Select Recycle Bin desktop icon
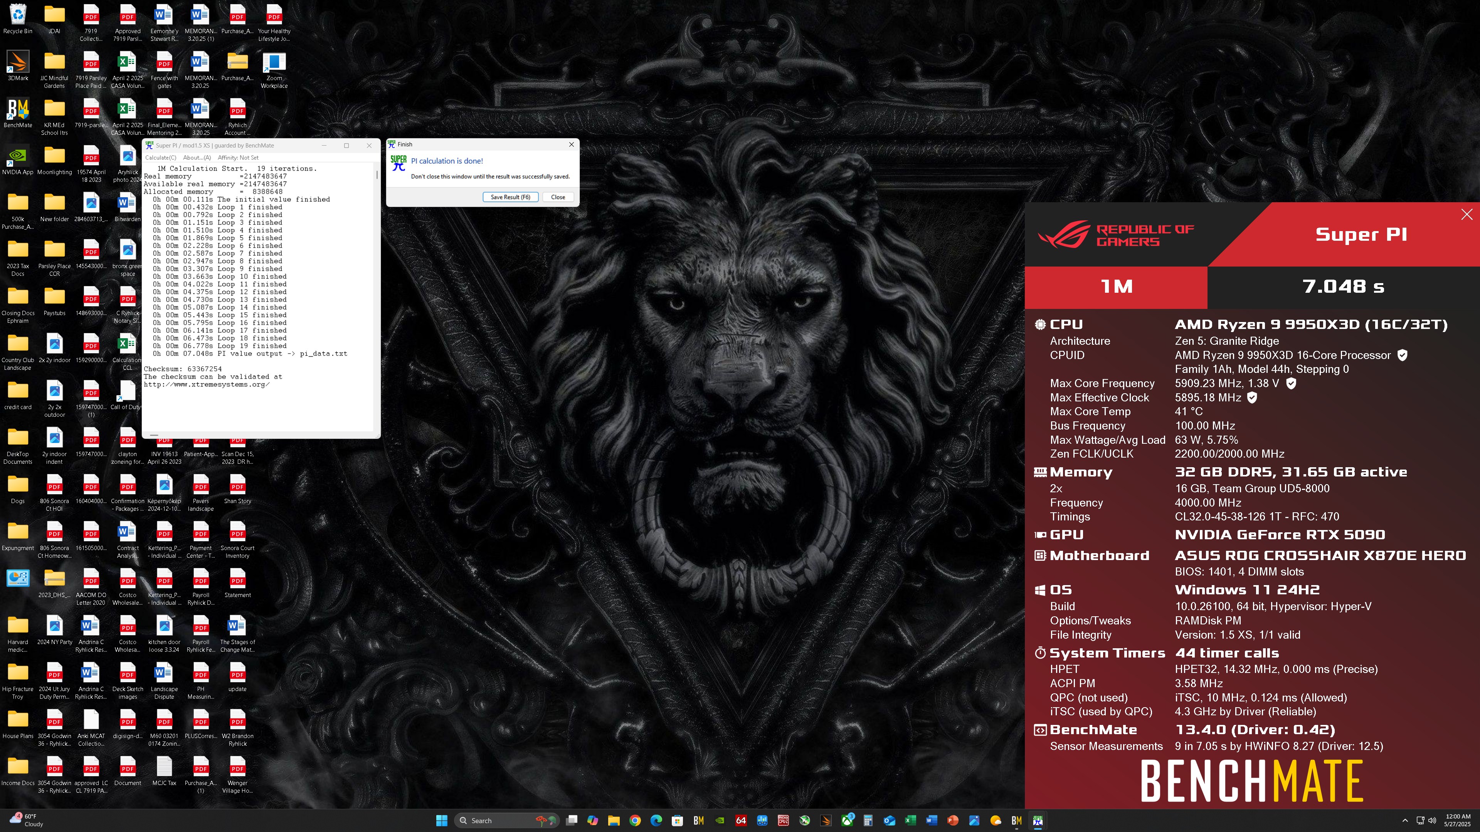Viewport: 1480px width, 832px height. 18,20
